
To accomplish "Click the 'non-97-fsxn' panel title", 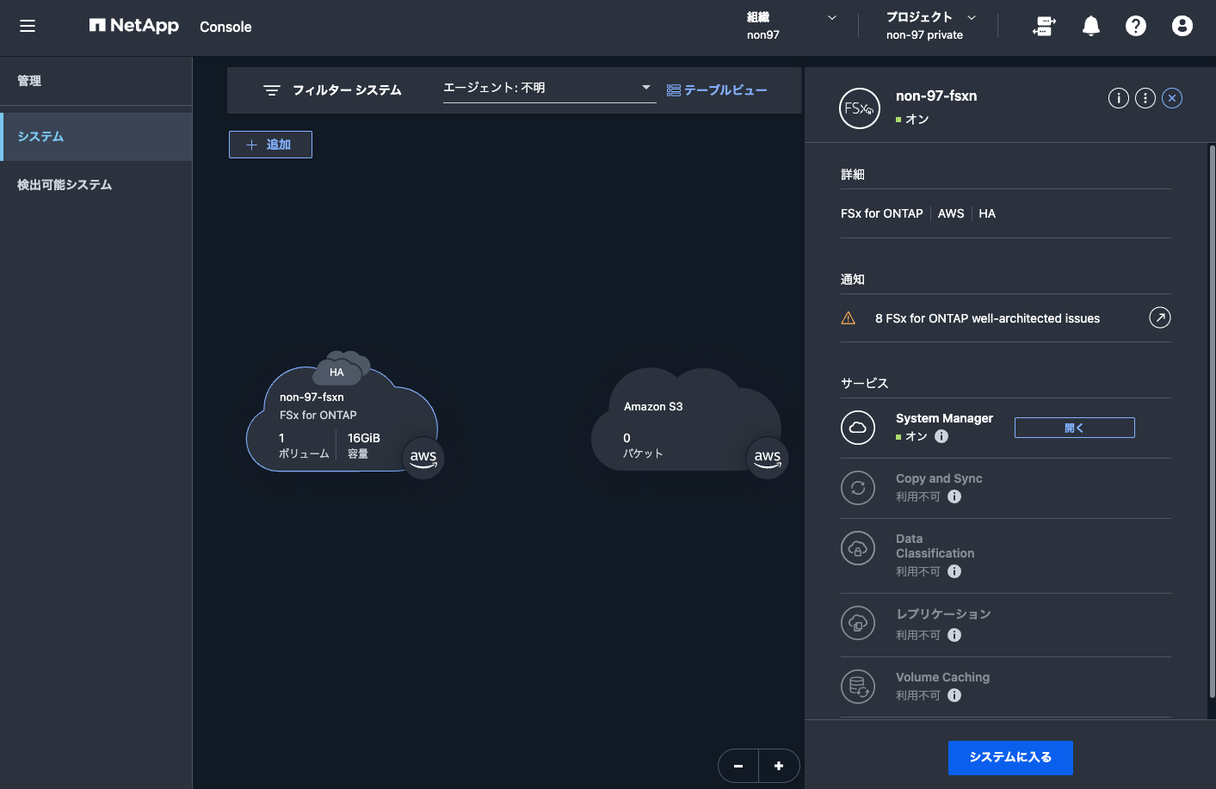I will [x=936, y=96].
